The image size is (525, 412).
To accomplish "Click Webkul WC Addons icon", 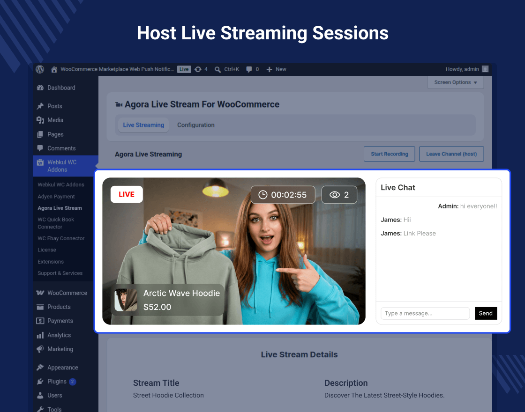I will point(40,162).
